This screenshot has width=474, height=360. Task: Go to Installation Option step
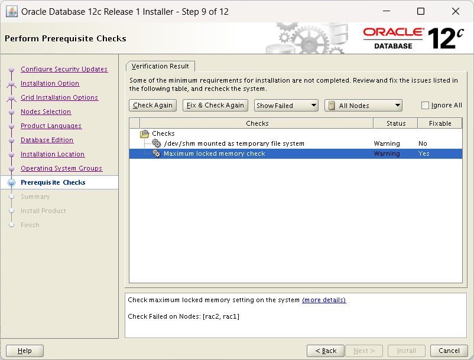coord(50,83)
